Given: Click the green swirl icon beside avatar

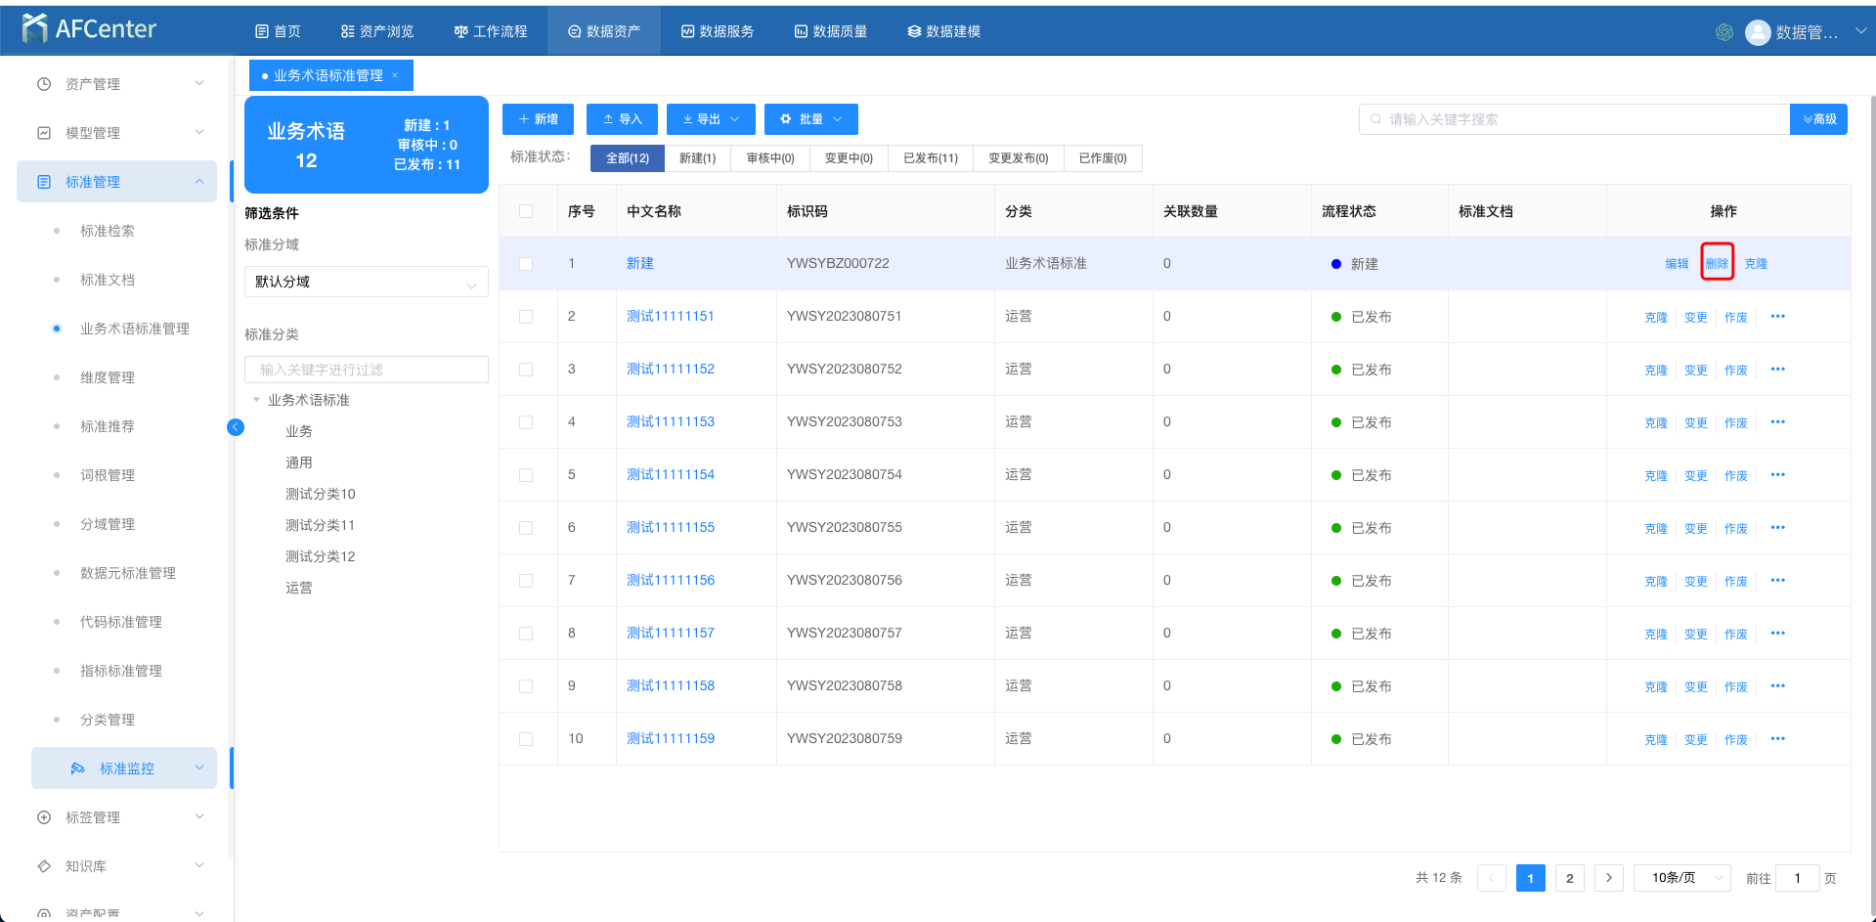Looking at the screenshot, I should coord(1724,32).
